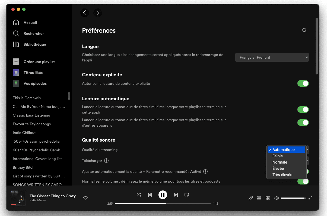Skip to the previous track

(x=150, y=195)
